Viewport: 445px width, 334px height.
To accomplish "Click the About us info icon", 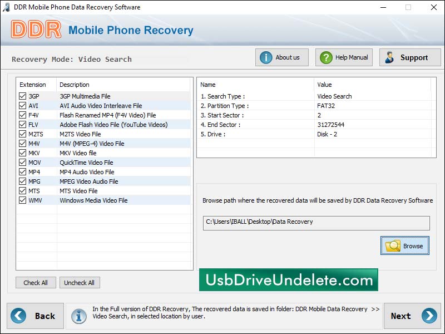I will (x=266, y=58).
